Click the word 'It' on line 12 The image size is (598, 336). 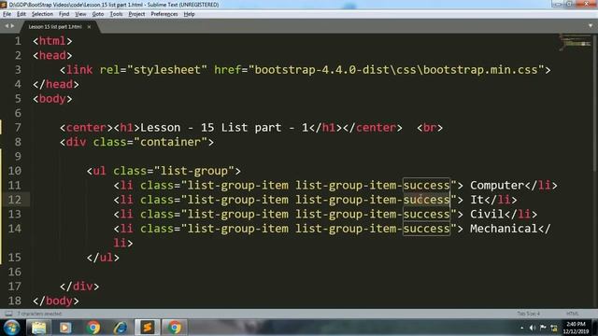pyautogui.click(x=477, y=200)
